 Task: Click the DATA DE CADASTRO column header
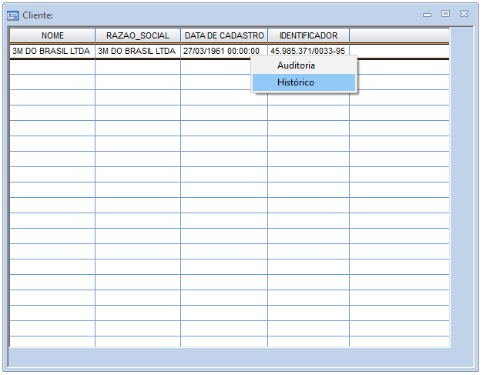point(224,35)
